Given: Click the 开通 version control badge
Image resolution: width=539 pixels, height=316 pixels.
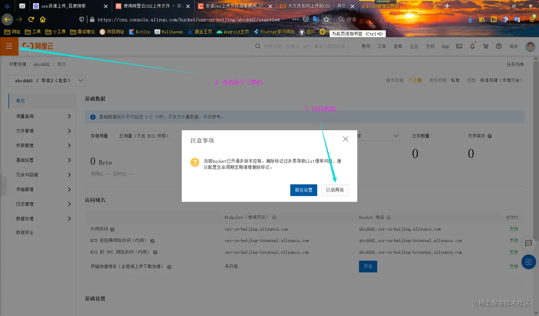Looking at the screenshot, I should [x=413, y=80].
